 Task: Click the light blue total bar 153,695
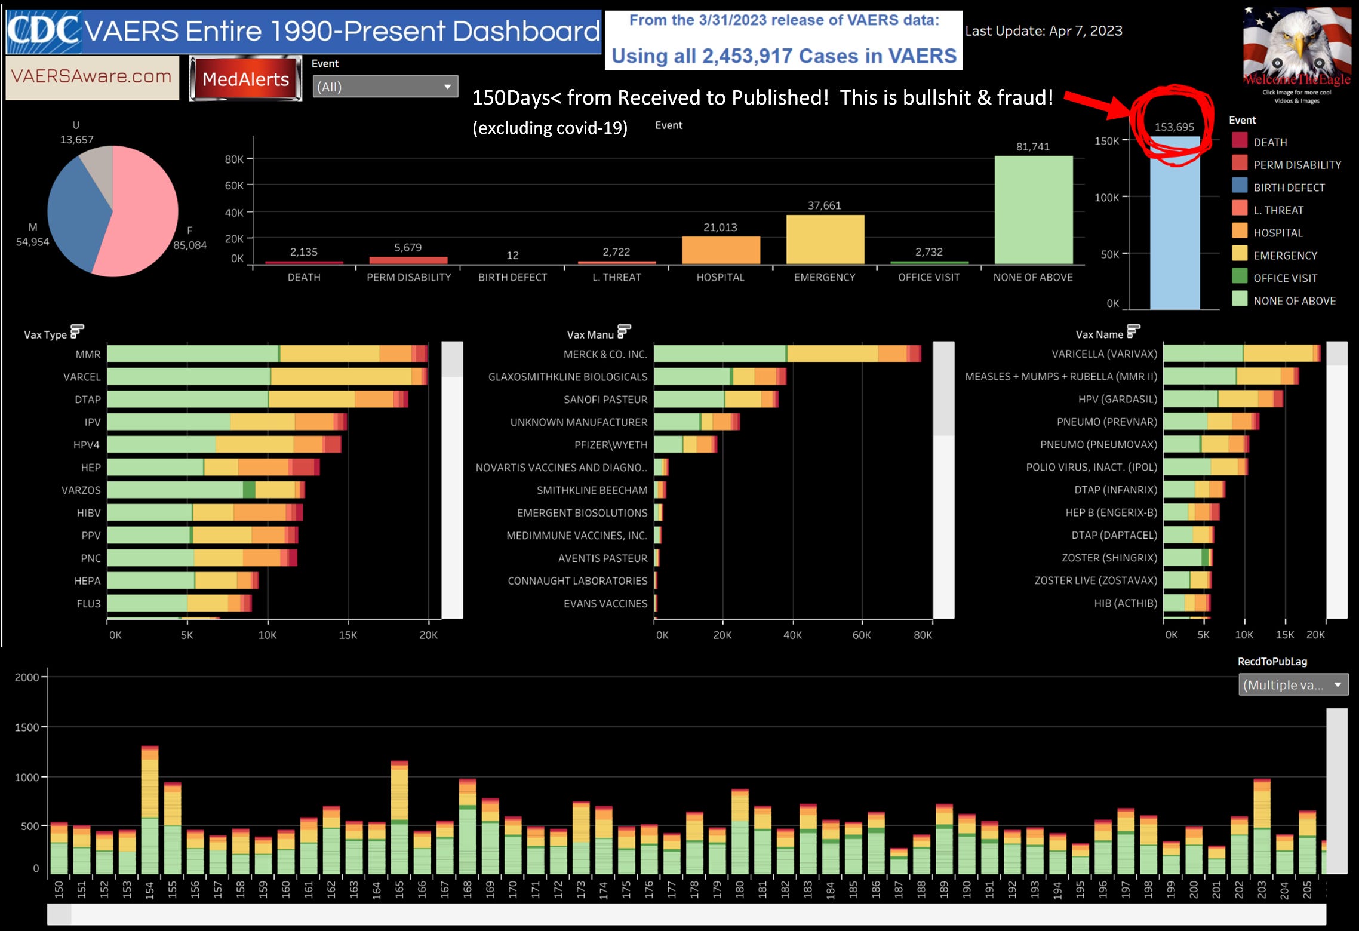1174,223
